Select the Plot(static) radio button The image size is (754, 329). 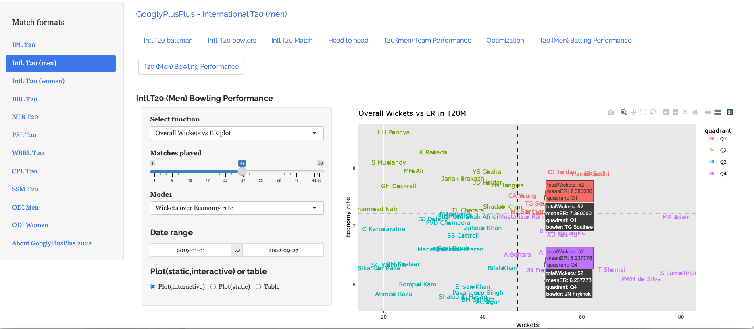213,287
